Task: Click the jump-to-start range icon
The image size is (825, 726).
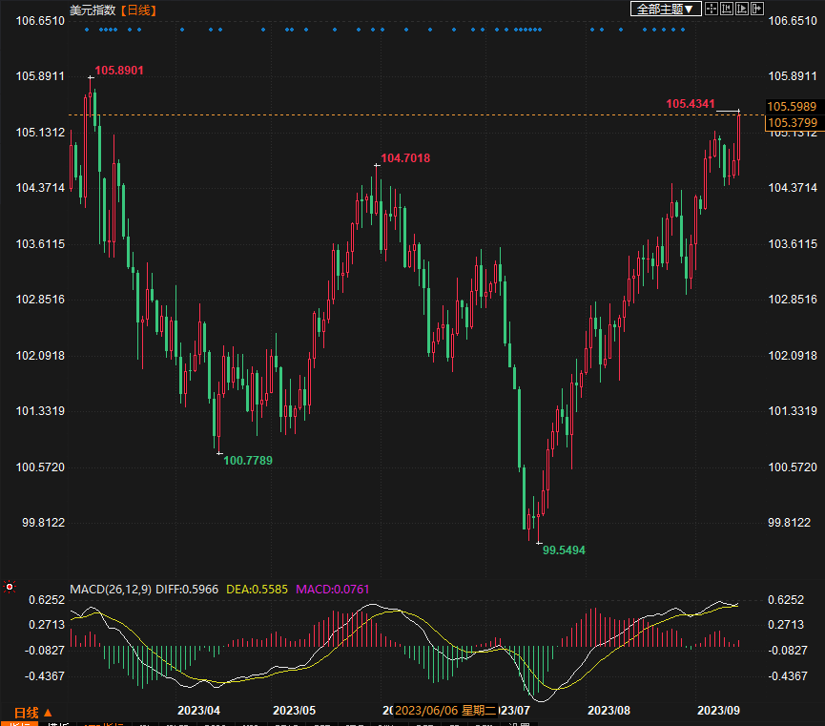Action: [x=727, y=9]
